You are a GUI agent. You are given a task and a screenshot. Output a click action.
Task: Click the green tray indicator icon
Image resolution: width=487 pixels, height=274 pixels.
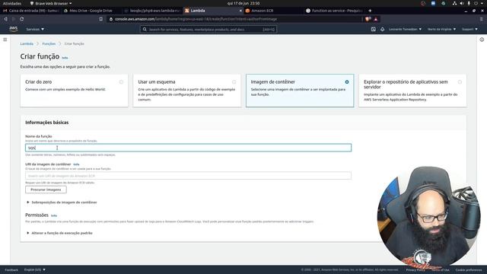click(444, 3)
